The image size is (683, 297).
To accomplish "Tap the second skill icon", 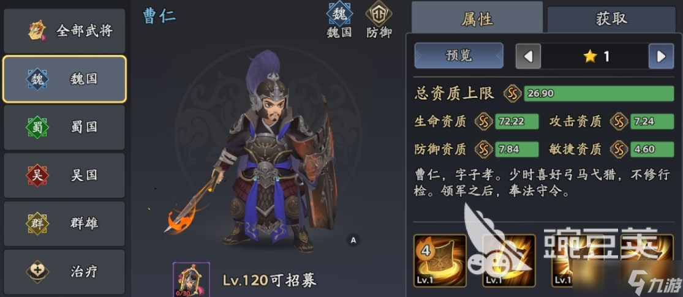I will click(509, 260).
